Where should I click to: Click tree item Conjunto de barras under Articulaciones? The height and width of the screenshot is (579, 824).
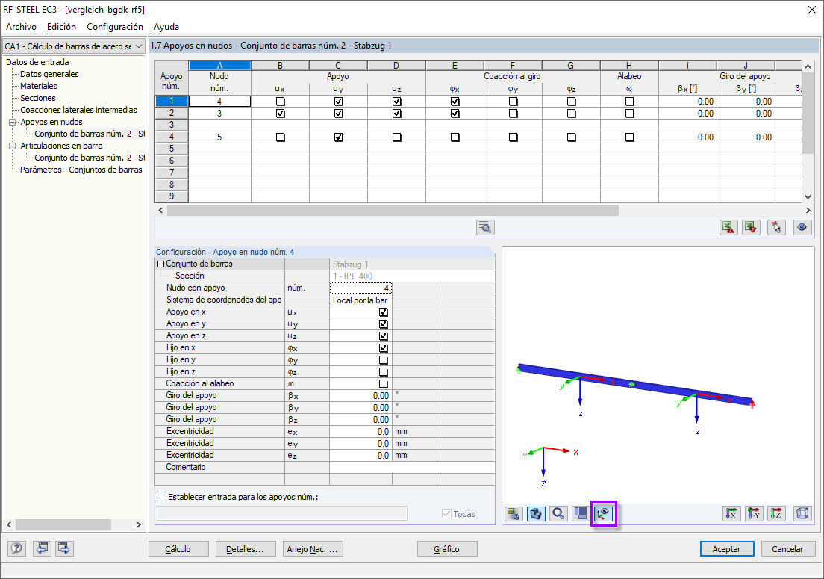point(90,158)
